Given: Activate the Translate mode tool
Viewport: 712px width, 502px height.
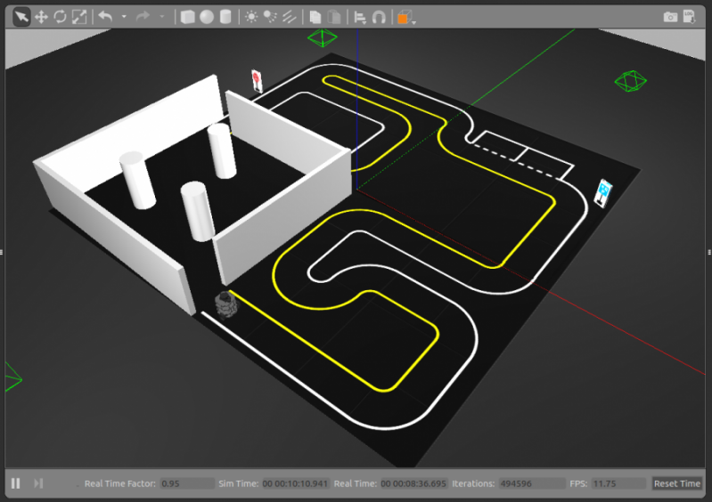Looking at the screenshot, I should point(41,17).
